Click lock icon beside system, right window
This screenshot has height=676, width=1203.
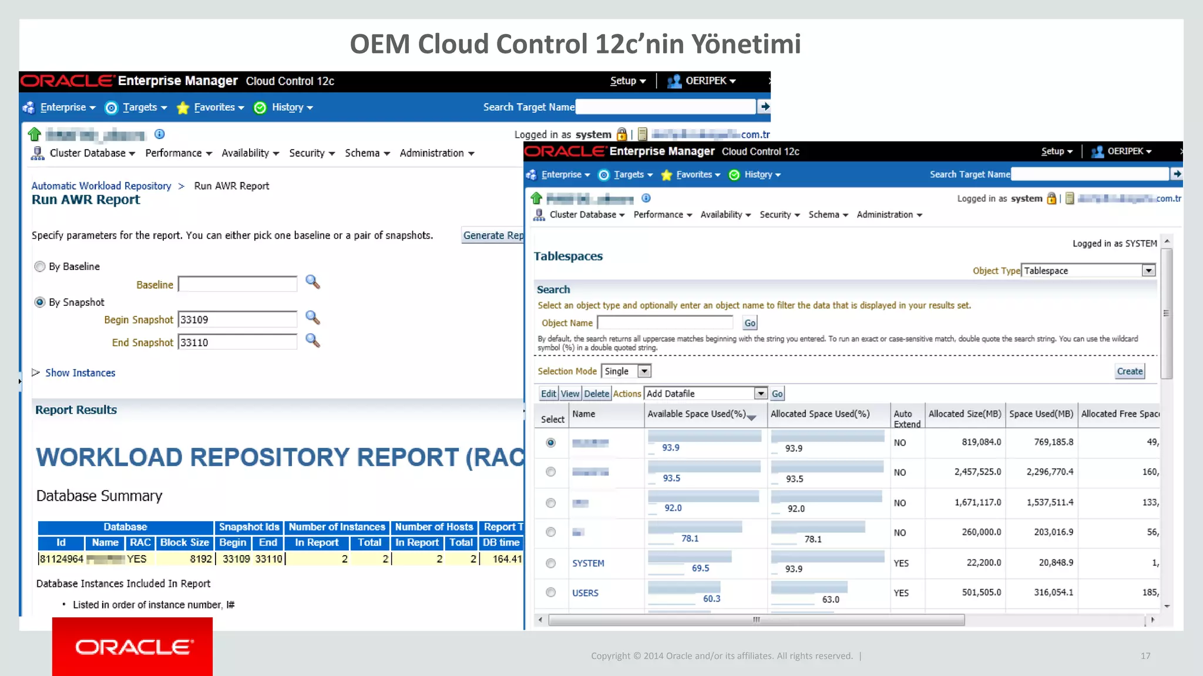click(x=1051, y=198)
